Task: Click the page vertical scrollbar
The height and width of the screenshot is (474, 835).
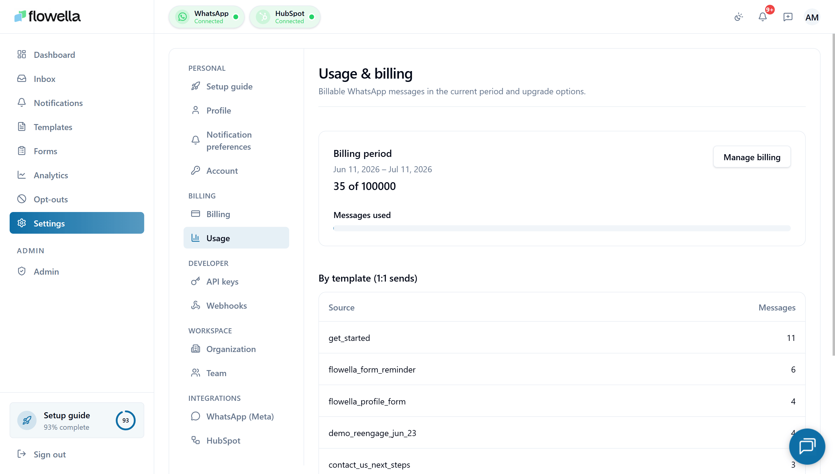Action: pos(833,195)
